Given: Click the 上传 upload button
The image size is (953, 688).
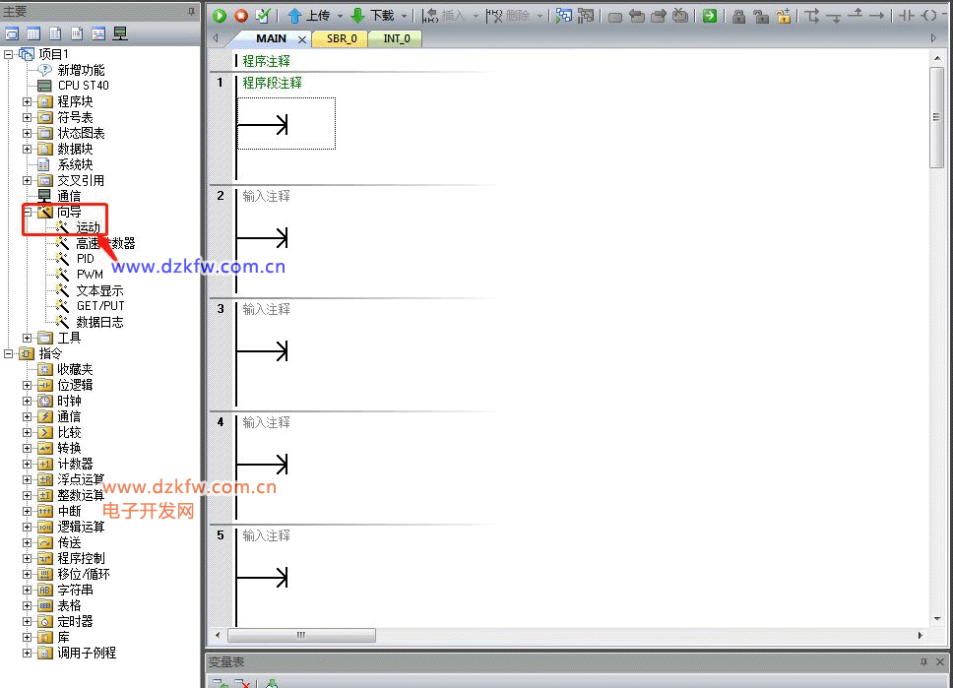Looking at the screenshot, I should [x=309, y=16].
